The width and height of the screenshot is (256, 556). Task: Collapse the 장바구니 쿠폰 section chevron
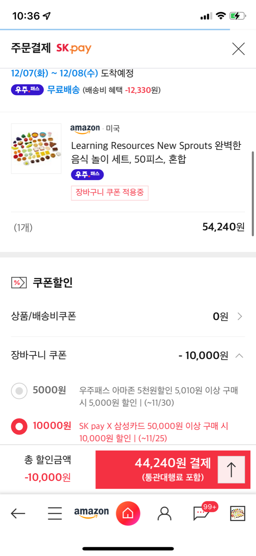[239, 355]
